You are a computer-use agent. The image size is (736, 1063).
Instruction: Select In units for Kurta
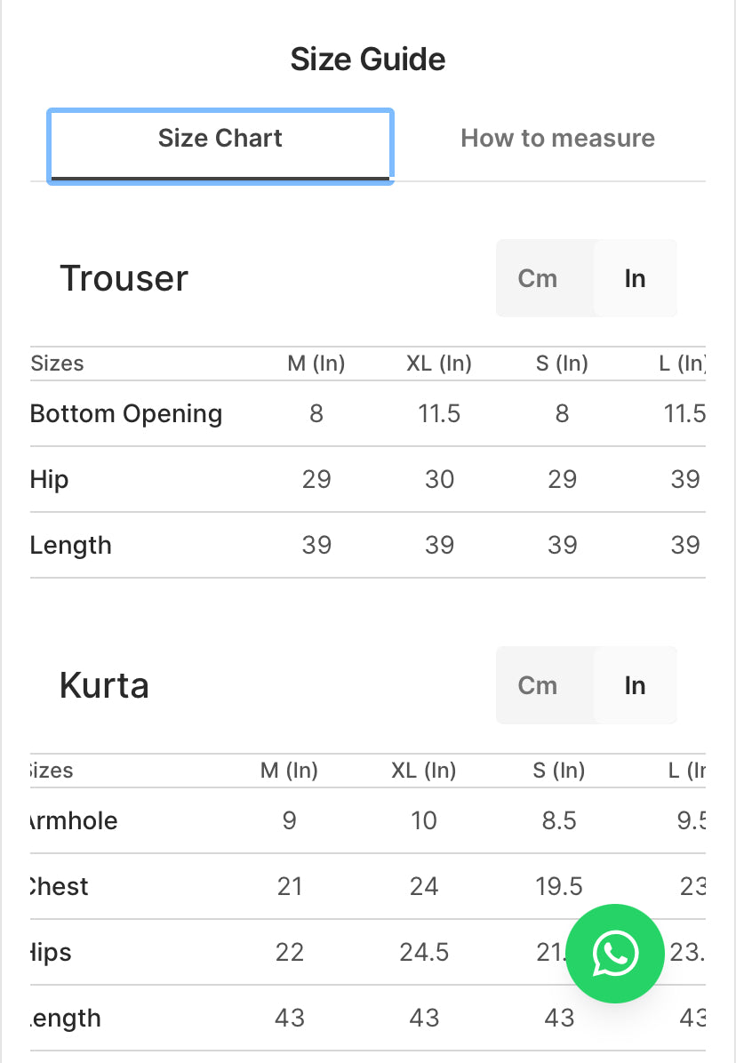point(635,685)
